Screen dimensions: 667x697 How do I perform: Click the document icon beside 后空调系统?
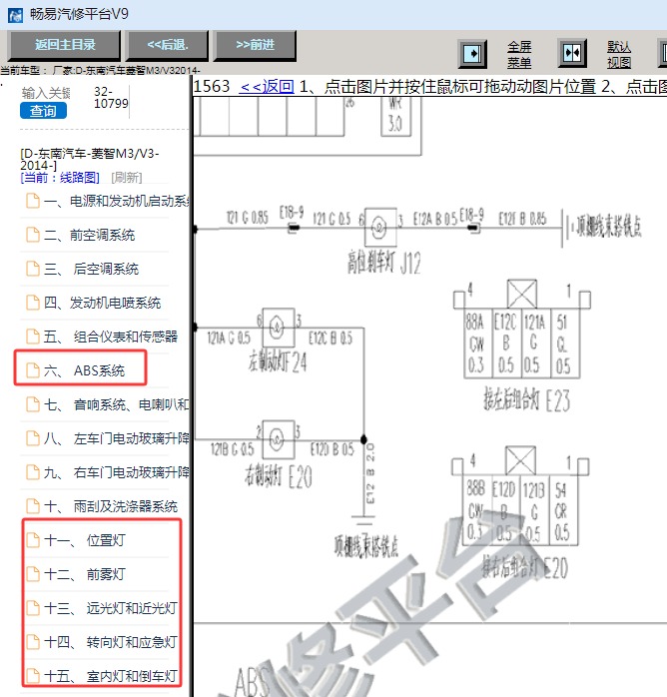pyautogui.click(x=32, y=269)
